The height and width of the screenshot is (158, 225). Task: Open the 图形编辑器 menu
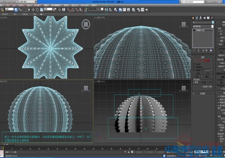56,5
